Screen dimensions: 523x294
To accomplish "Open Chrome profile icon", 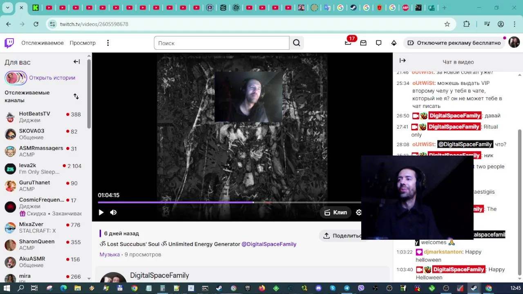I will (501, 24).
